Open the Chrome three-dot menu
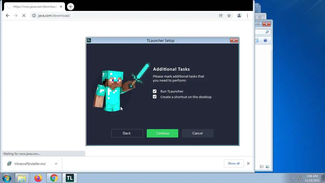The image size is (325, 183). [247, 16]
